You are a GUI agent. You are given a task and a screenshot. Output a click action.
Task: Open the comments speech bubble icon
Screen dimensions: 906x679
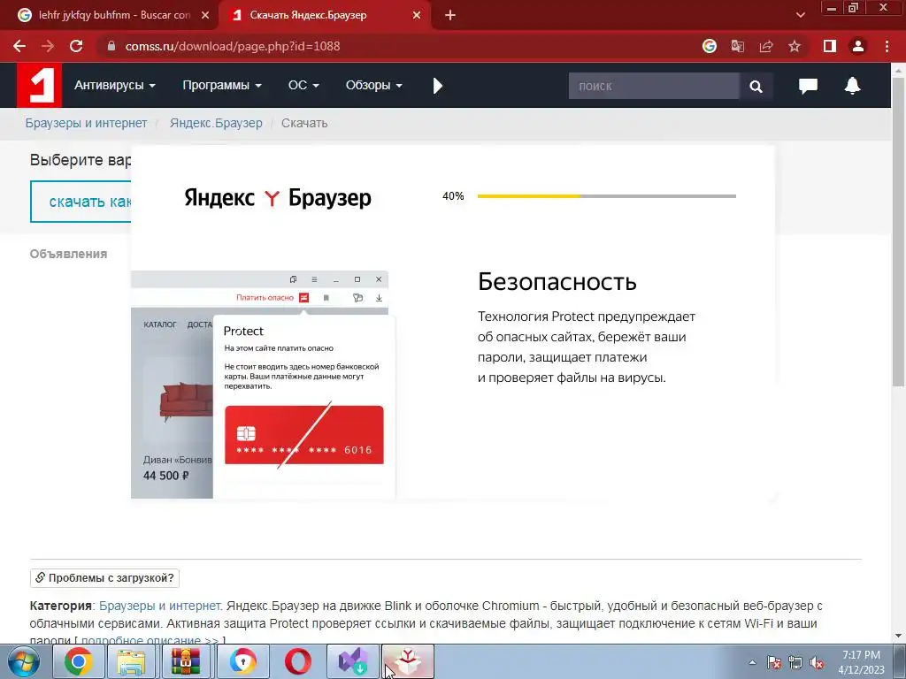coord(808,86)
